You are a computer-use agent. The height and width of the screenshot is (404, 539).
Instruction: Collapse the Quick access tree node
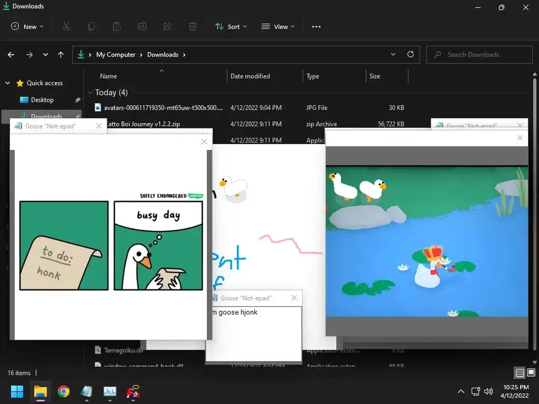coord(7,83)
